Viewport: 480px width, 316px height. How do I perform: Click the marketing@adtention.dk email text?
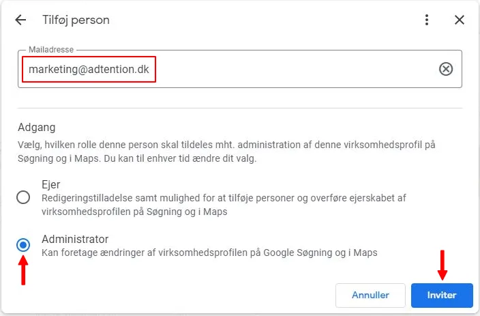pos(89,69)
